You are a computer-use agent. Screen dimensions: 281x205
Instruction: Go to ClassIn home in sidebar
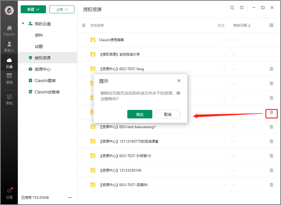click(9, 31)
